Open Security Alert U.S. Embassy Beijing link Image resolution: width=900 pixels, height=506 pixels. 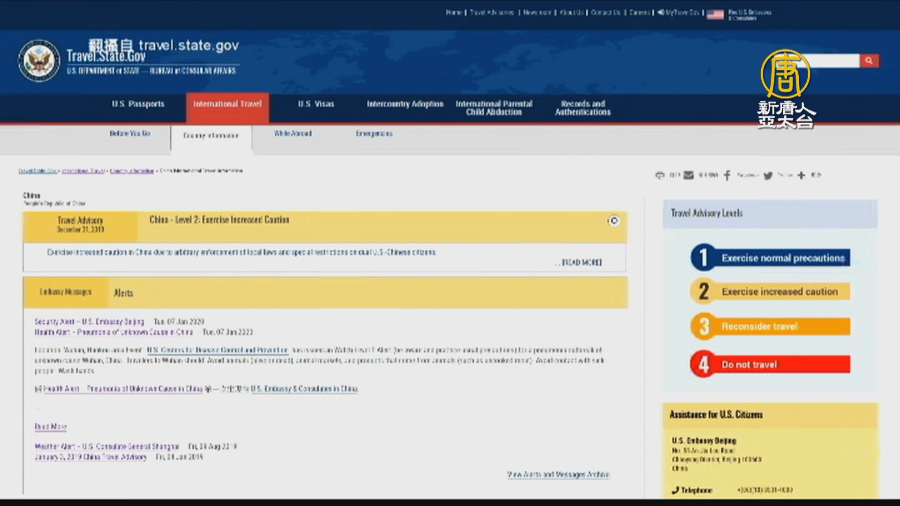(89, 321)
